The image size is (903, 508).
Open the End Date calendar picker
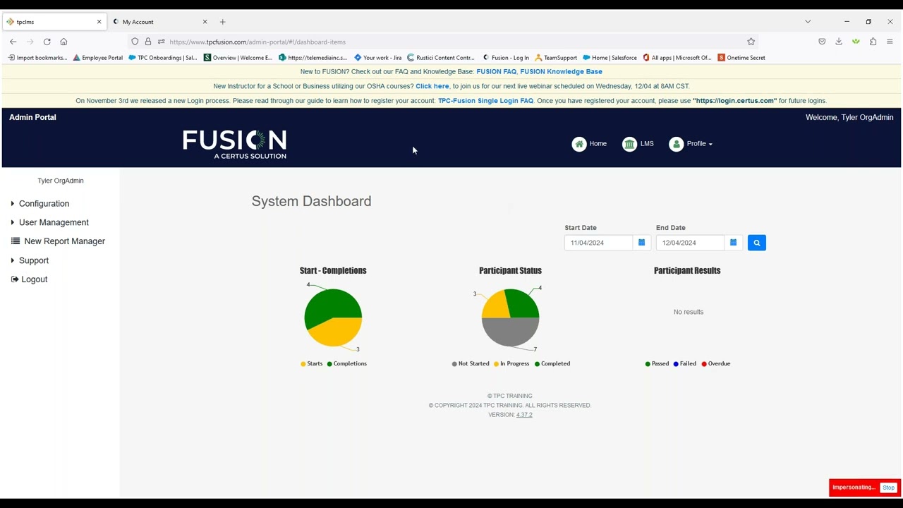click(733, 243)
